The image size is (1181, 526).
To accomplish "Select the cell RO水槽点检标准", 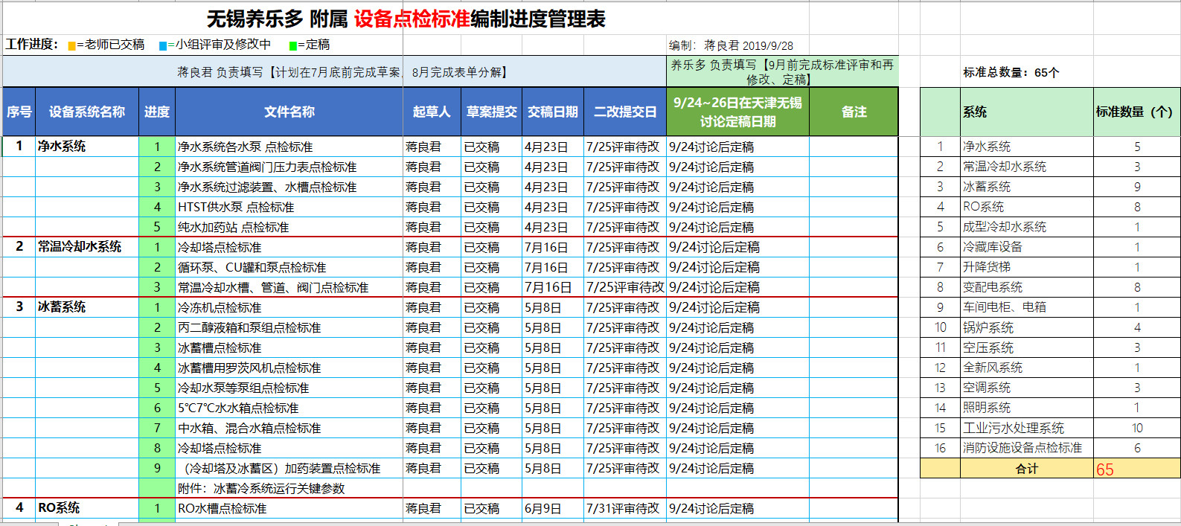I will (289, 508).
